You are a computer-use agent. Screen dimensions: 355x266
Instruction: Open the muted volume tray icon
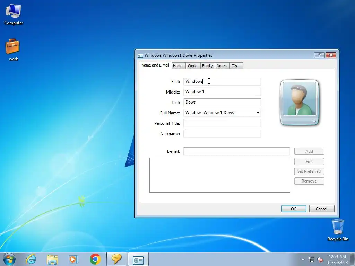coord(320,259)
